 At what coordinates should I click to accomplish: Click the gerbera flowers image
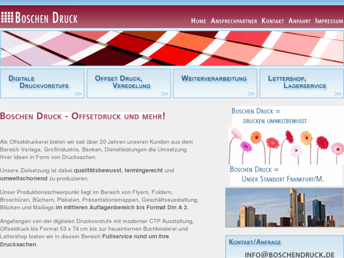pos(286,146)
